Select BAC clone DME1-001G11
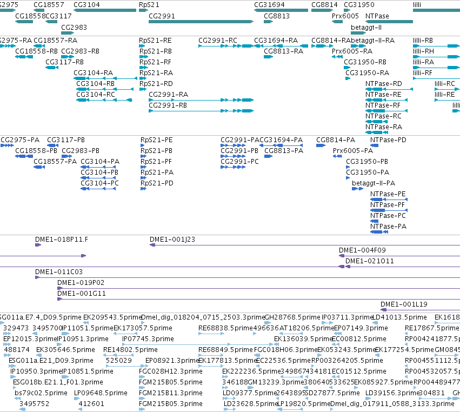460x412 pixels. tap(82, 294)
